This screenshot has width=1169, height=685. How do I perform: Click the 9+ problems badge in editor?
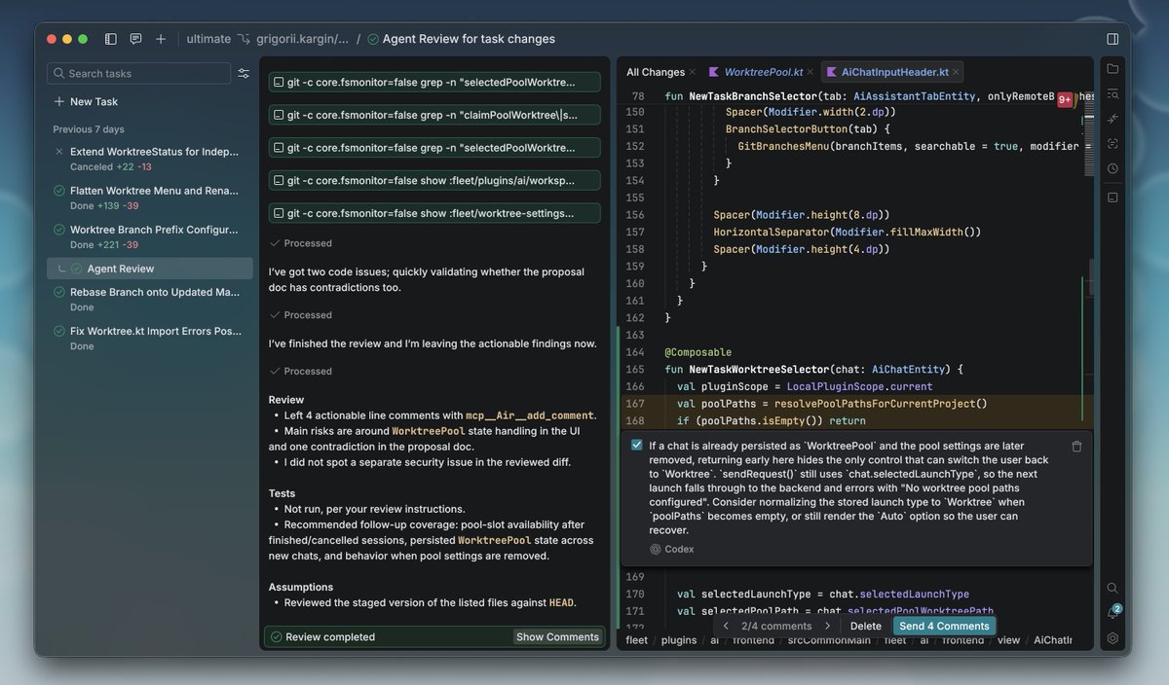(x=1065, y=99)
